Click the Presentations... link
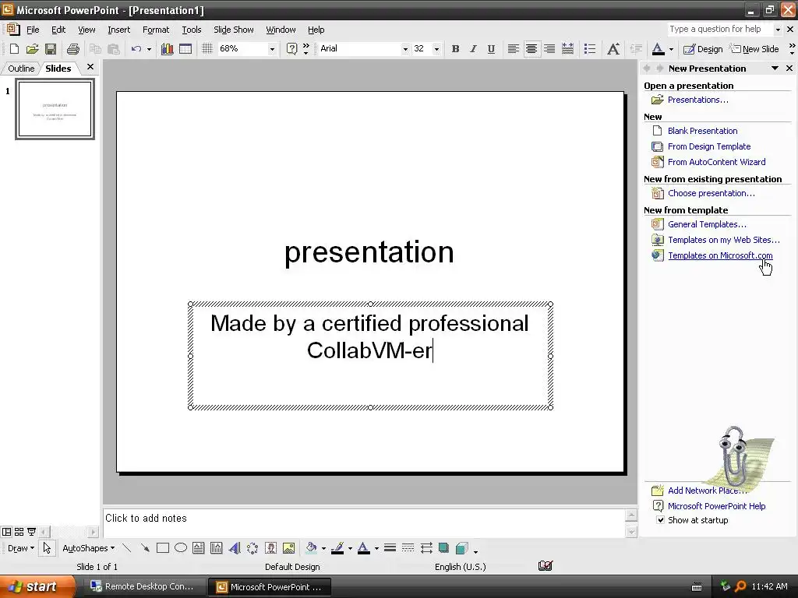Viewport: 798px width, 598px height. click(x=697, y=100)
